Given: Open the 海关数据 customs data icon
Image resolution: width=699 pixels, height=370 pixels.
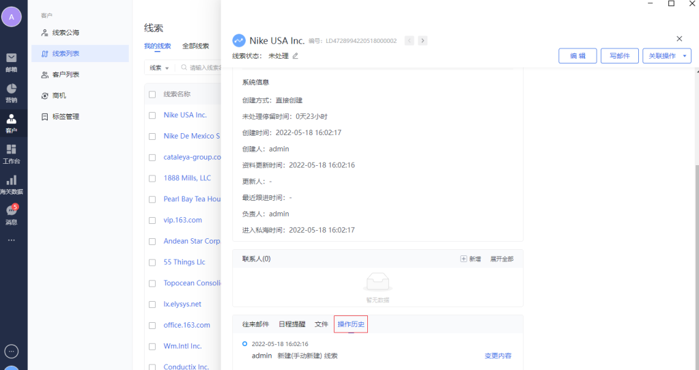Looking at the screenshot, I should (12, 184).
